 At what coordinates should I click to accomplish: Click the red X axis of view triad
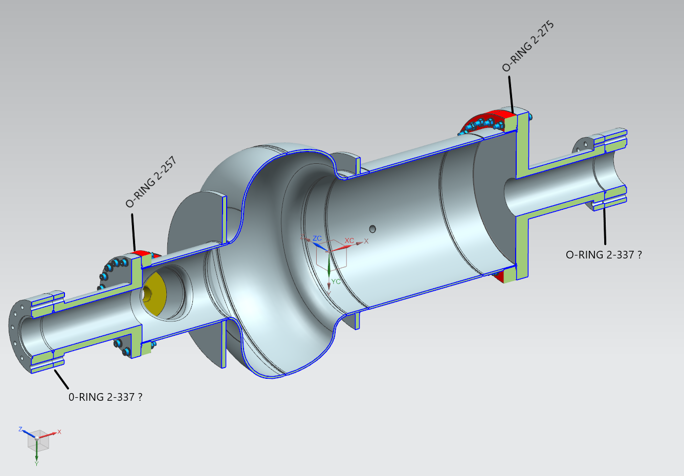pos(53,433)
